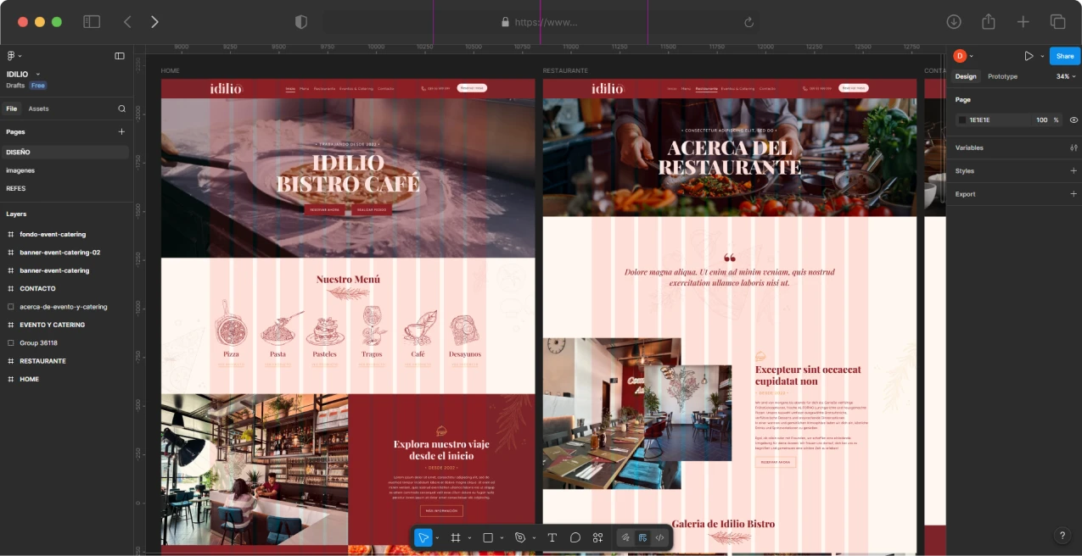Open present options dropdown arrow
This screenshot has height=556, width=1082.
tap(1042, 56)
